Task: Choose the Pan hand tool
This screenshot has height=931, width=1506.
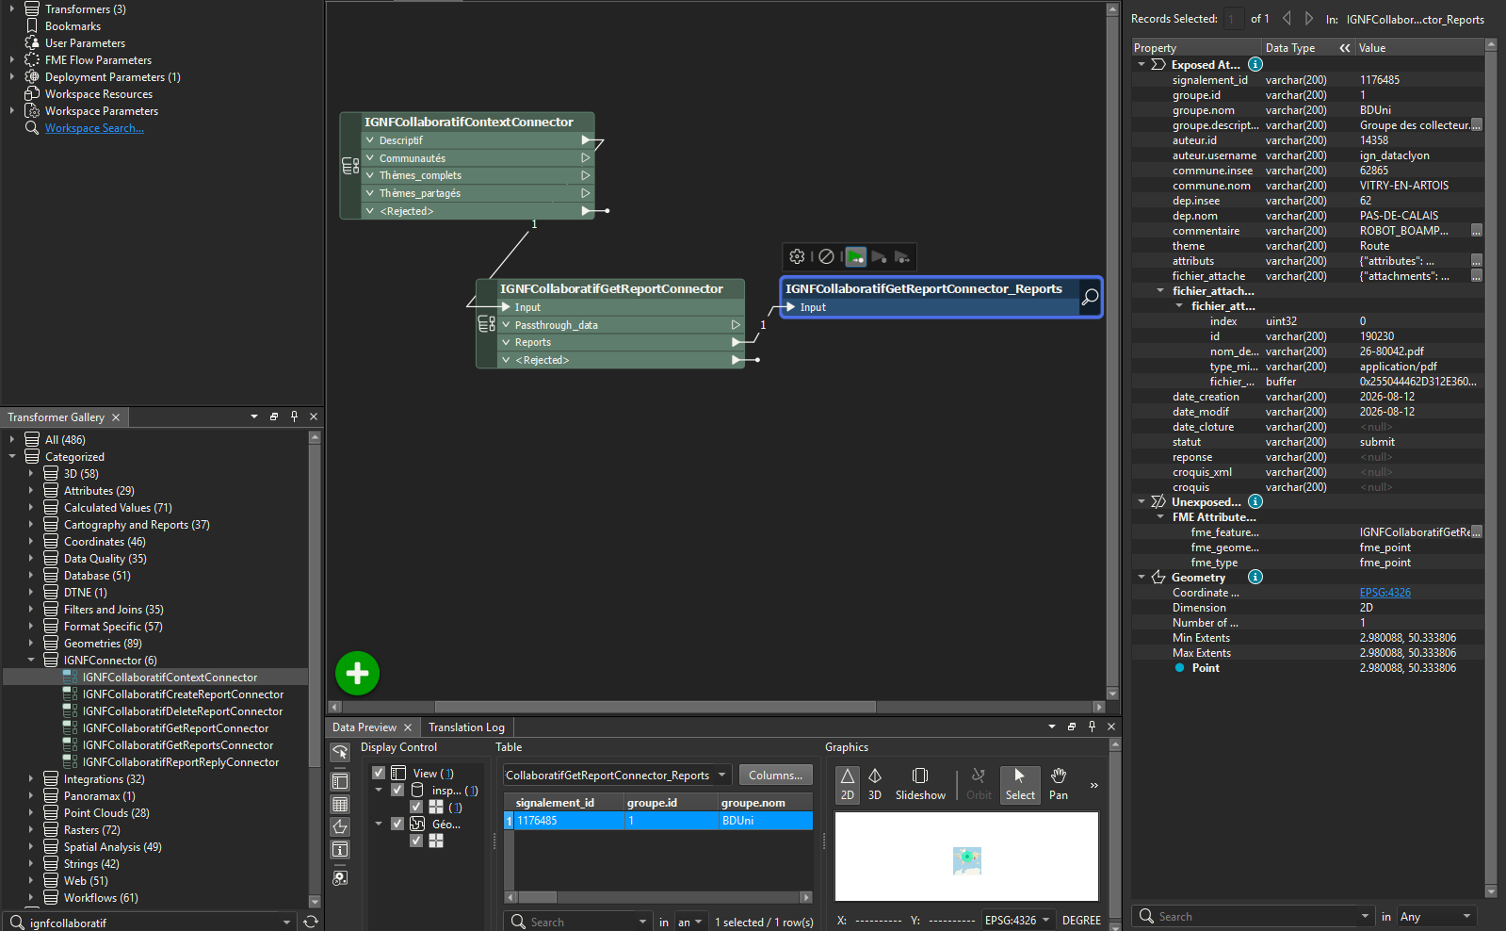Action: [1059, 784]
